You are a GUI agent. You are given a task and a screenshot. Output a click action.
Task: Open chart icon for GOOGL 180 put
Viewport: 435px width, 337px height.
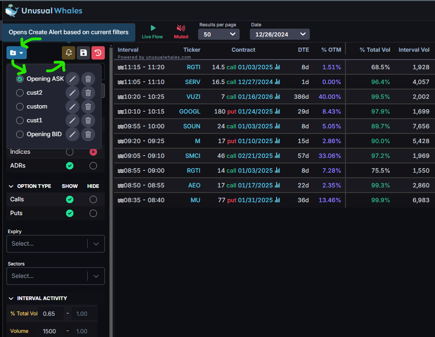click(278, 111)
